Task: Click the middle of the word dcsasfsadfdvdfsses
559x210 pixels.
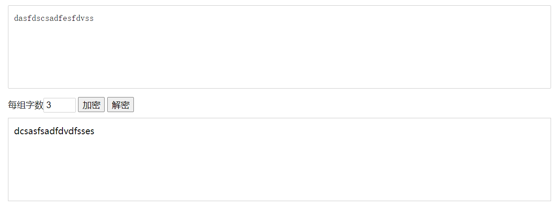Action: pyautogui.click(x=54, y=132)
